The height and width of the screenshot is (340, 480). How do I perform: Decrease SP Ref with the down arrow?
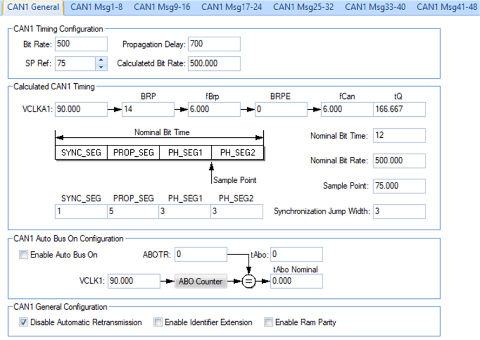(x=101, y=66)
